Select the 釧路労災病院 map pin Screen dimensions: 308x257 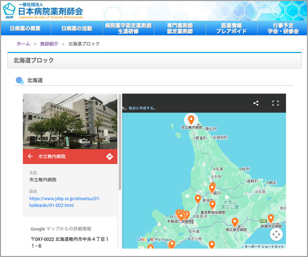(x=271, y=218)
